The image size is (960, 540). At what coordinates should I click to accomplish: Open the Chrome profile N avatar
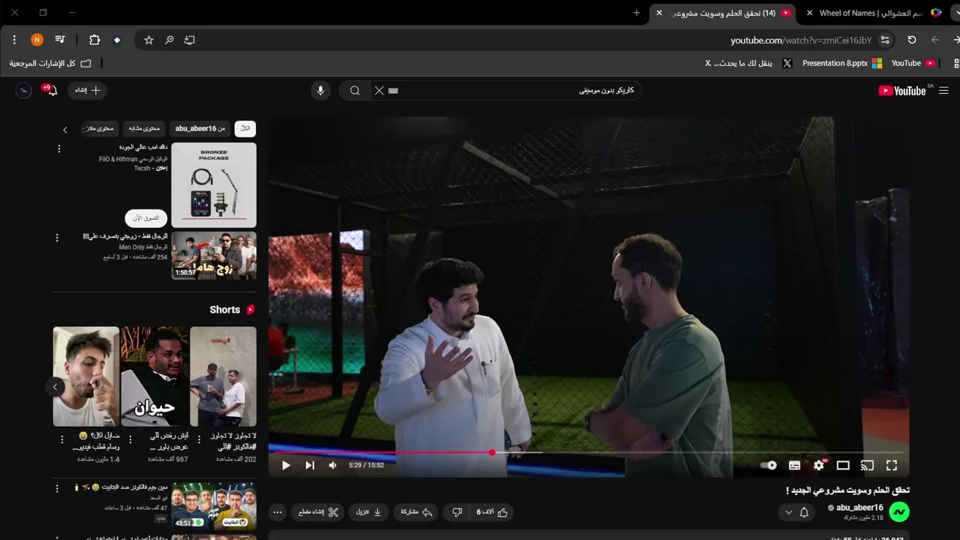coord(37,40)
